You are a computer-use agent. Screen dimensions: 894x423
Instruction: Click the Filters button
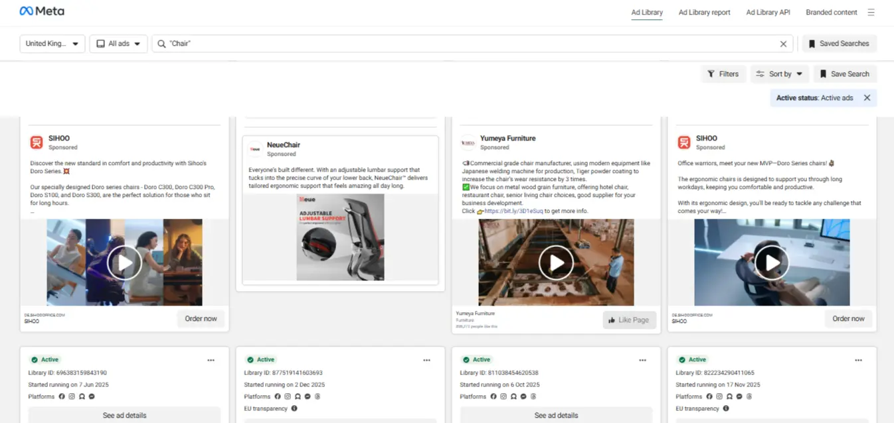click(723, 74)
